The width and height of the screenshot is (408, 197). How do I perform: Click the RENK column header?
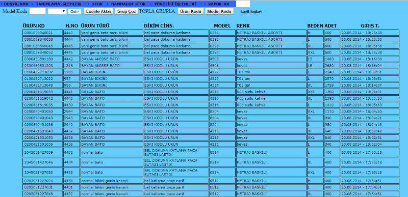(x=243, y=26)
